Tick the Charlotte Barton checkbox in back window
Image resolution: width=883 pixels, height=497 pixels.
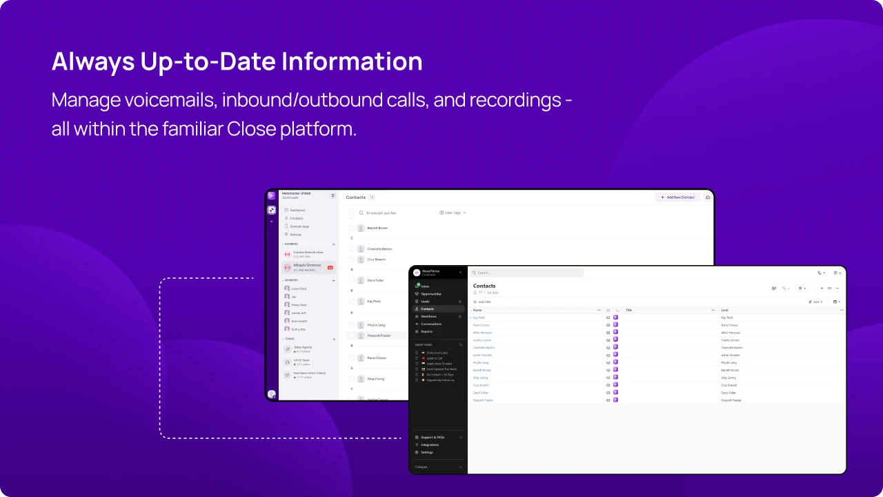(x=352, y=248)
